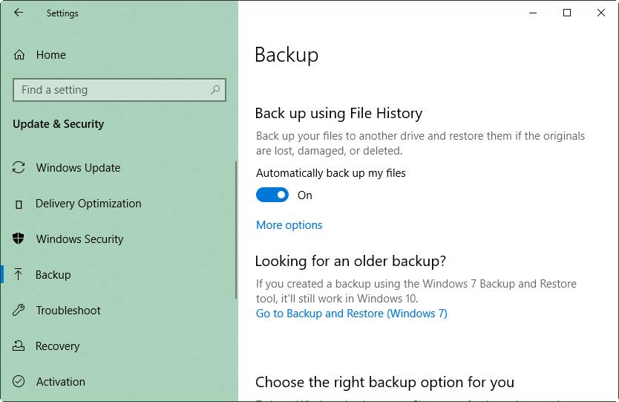Turn off Automatically back up my files
Viewport: 619px width, 402px height.
[272, 195]
